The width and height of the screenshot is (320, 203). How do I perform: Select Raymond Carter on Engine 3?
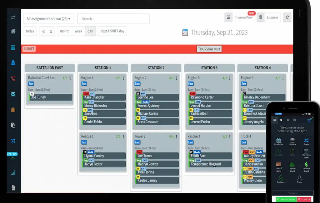pyautogui.click(x=210, y=97)
